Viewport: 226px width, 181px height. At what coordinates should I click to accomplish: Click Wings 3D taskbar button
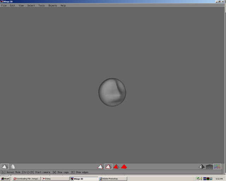coord(84,179)
